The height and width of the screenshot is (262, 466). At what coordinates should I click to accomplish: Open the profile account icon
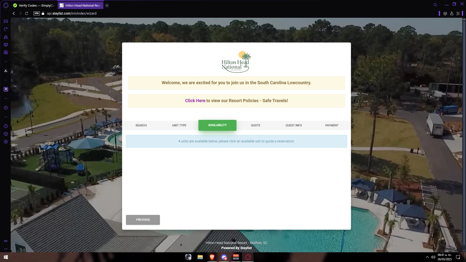(452, 13)
